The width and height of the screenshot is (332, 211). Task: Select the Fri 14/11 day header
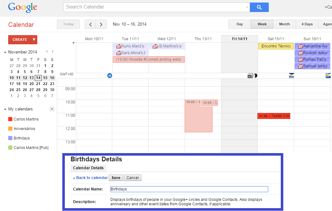click(x=239, y=39)
